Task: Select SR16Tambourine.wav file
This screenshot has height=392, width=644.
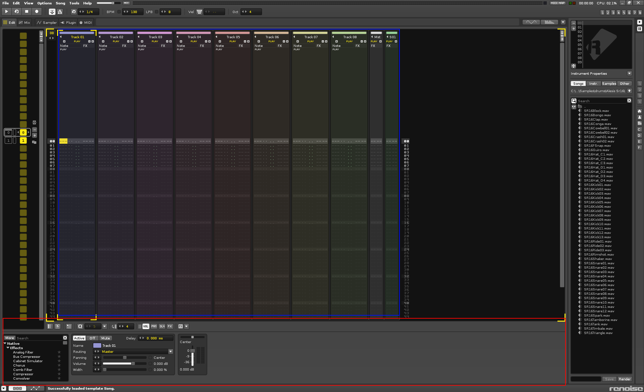Action: 600,320
